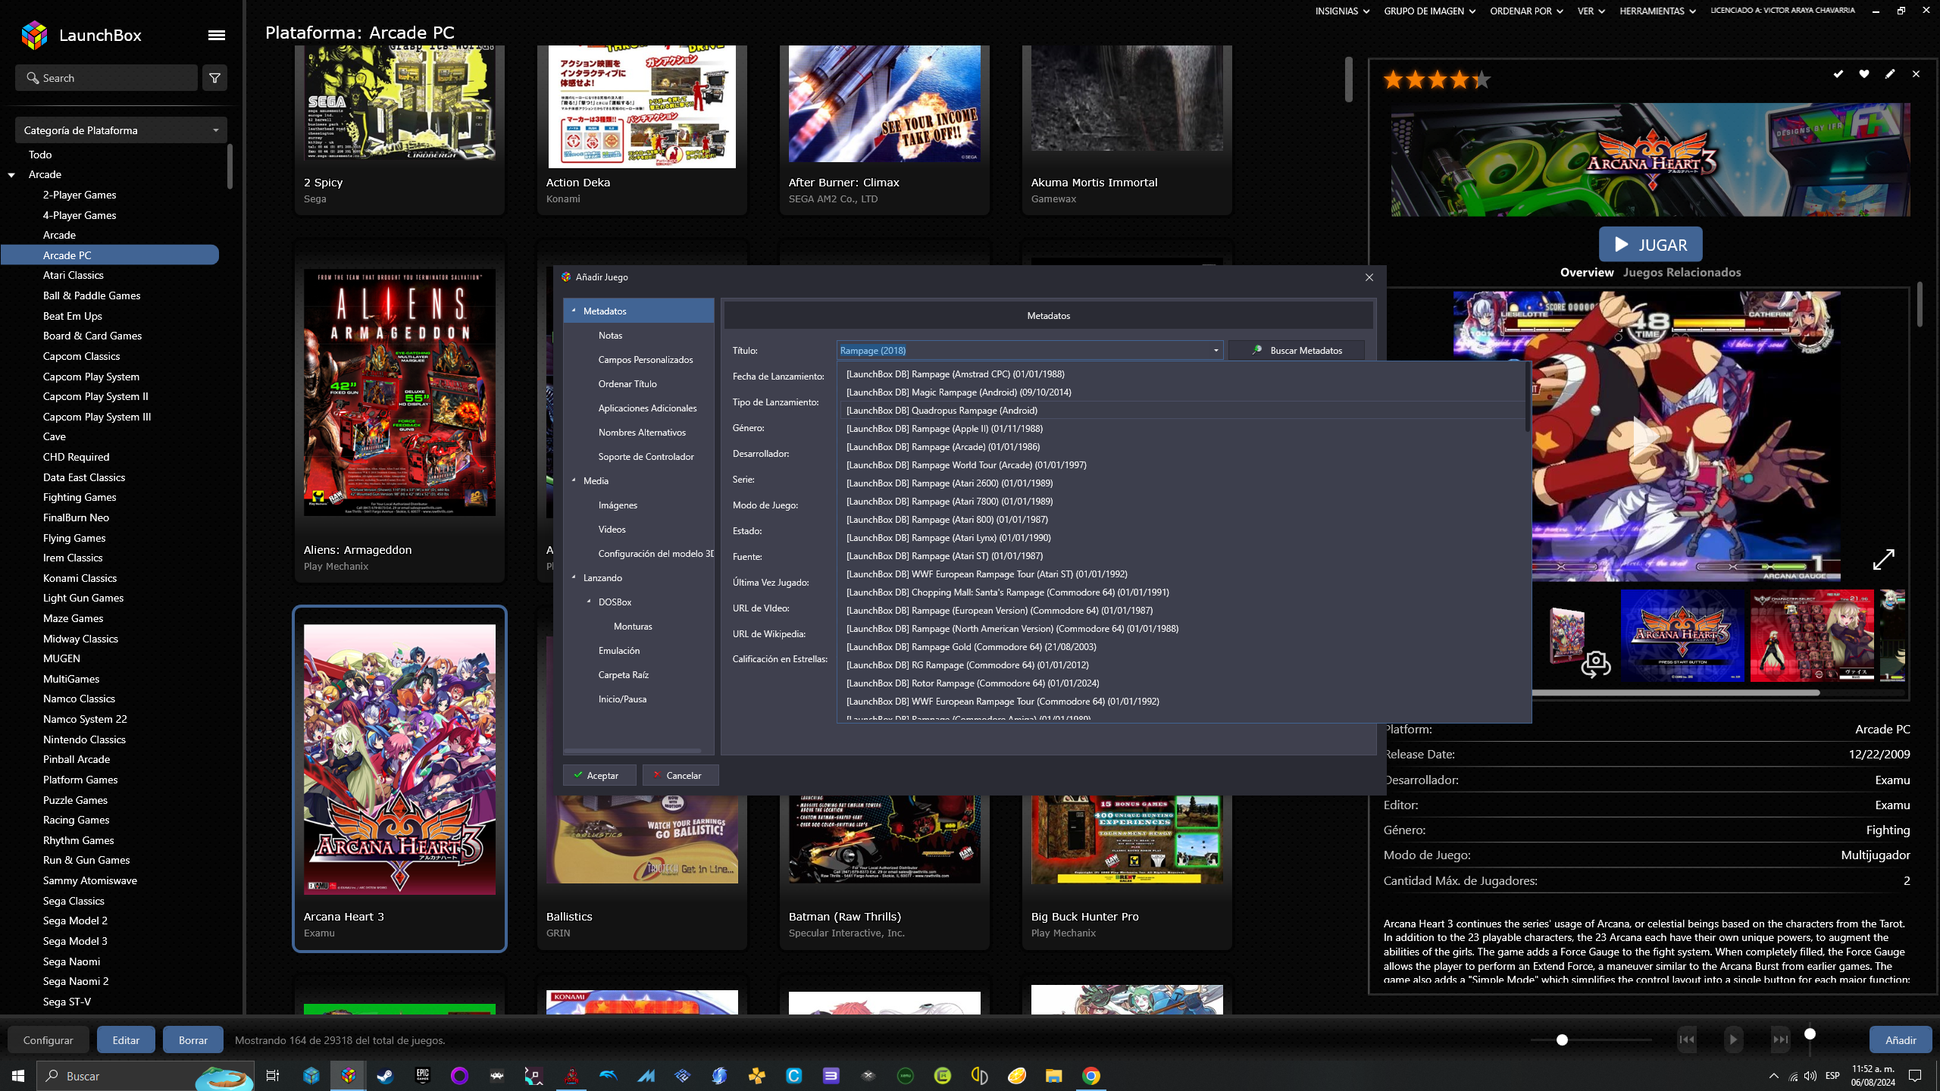1940x1091 pixels.
Task: Open the filter funnel icon beside Search
Action: (x=215, y=78)
